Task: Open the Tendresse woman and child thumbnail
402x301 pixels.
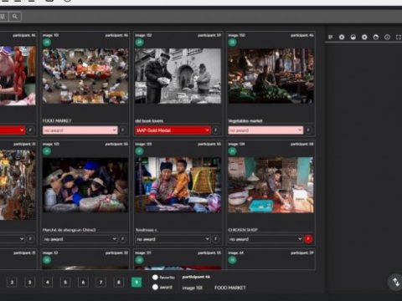Action: pyautogui.click(x=178, y=185)
